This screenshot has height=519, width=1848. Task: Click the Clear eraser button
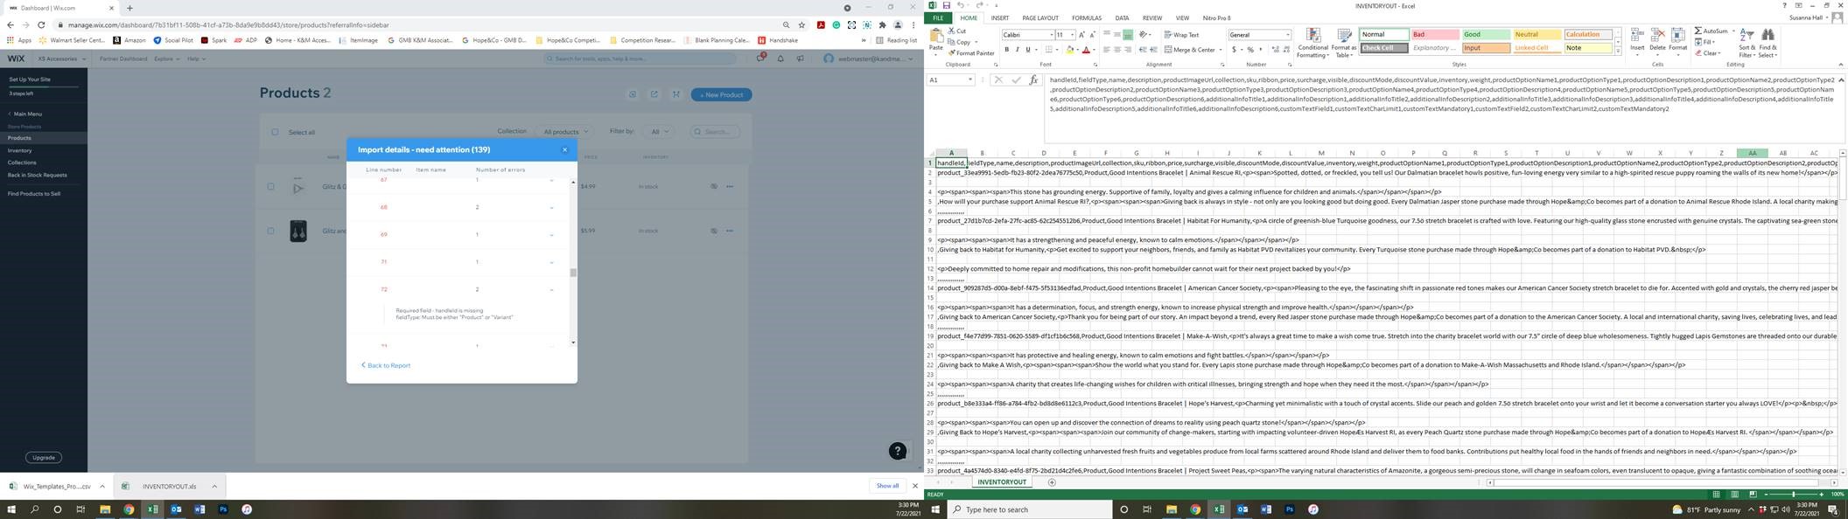pos(1707,53)
